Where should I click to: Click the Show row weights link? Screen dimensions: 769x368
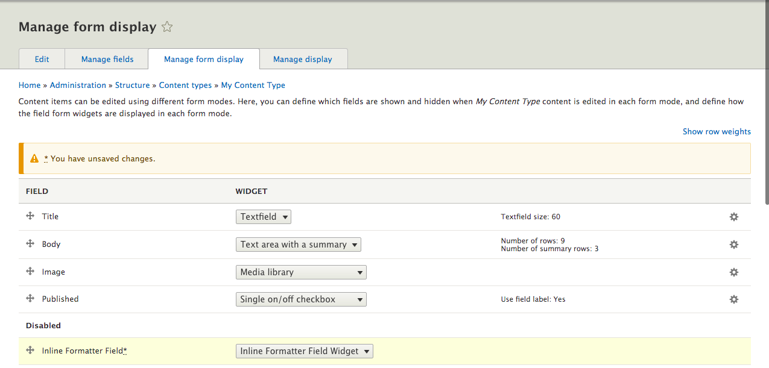click(x=717, y=131)
